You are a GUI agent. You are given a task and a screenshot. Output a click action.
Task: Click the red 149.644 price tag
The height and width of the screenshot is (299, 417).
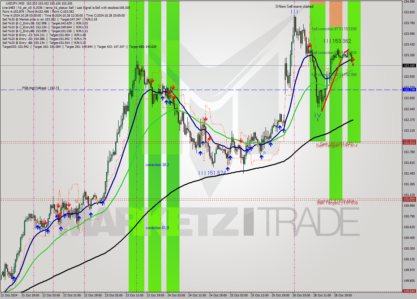pyautogui.click(x=409, y=291)
